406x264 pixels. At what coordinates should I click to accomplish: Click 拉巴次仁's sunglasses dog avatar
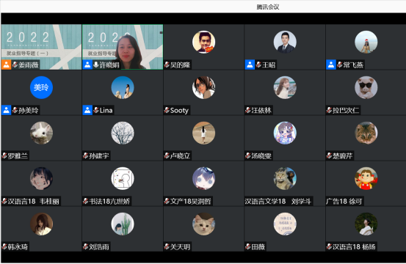point(366,87)
